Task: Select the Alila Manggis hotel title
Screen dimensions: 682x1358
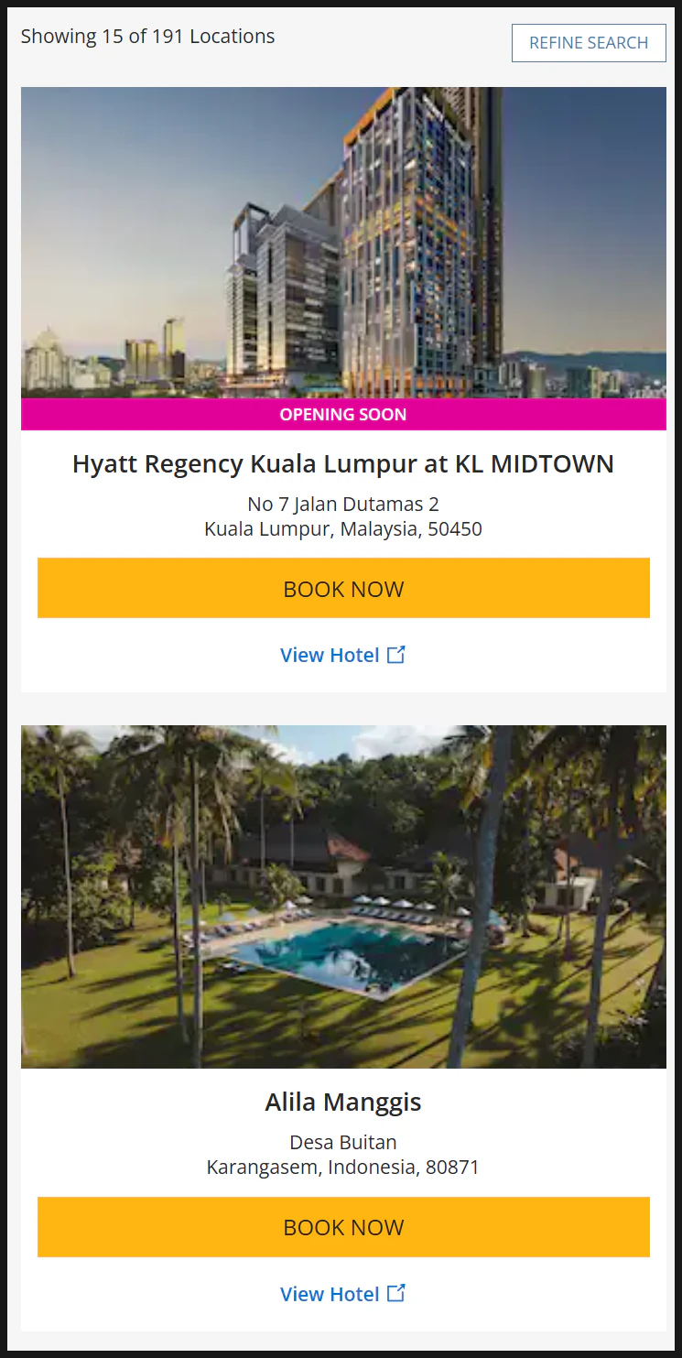Action: coord(343,1102)
